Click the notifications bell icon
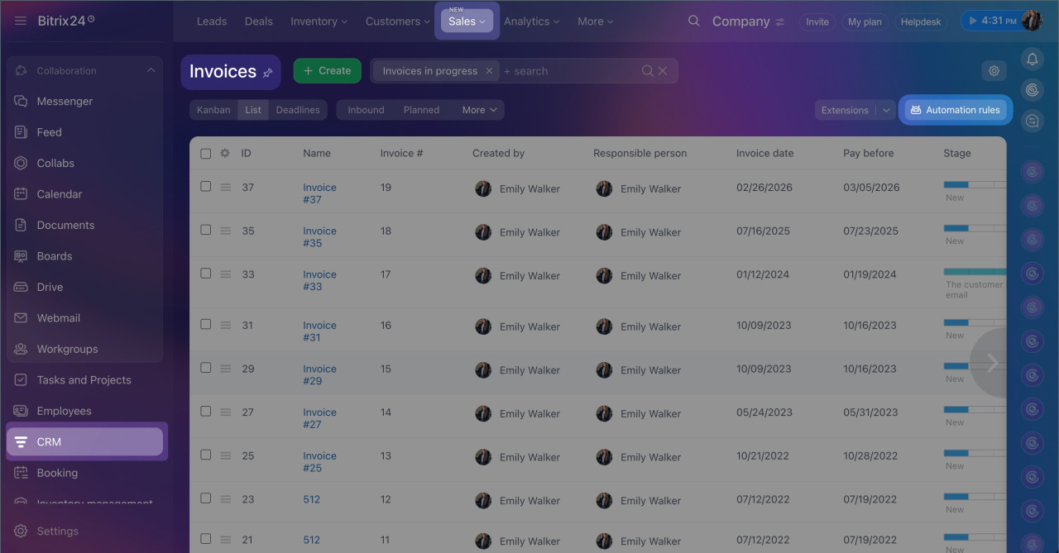The image size is (1059, 553). [x=1032, y=59]
